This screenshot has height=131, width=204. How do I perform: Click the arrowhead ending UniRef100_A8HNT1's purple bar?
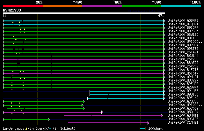click(162, 116)
